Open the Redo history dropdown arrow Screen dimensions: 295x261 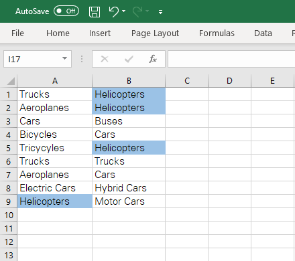tap(147, 11)
